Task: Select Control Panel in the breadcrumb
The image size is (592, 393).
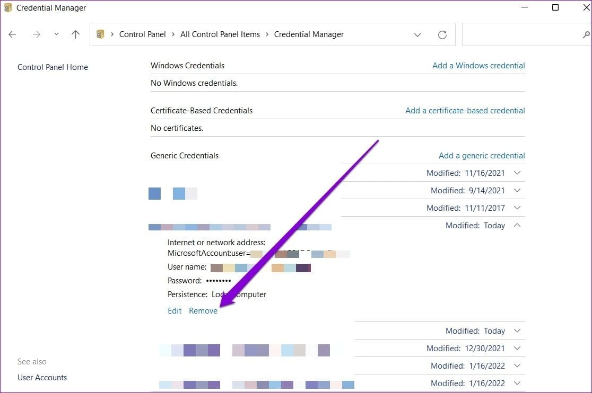Action: pyautogui.click(x=142, y=34)
